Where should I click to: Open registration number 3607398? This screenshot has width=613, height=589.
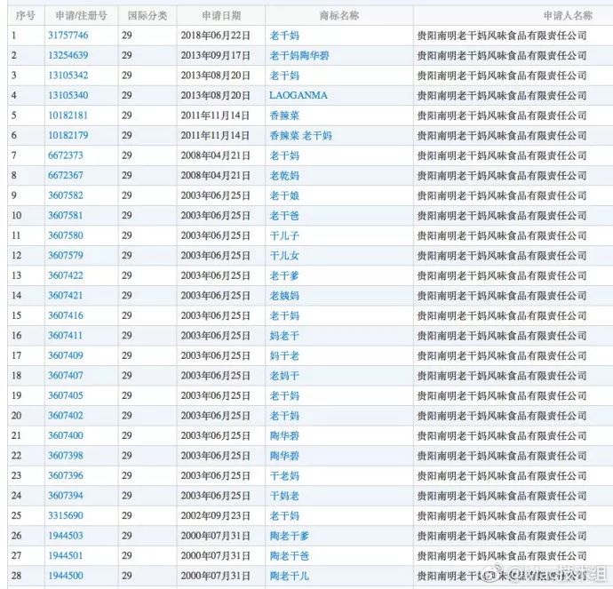coord(66,456)
